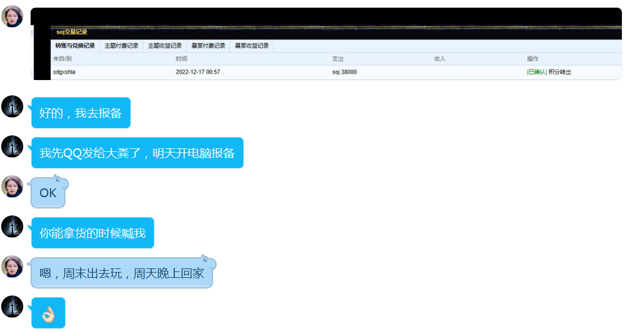Click the 积分转出 operation link
The width and height of the screenshot is (626, 332).
click(x=560, y=72)
